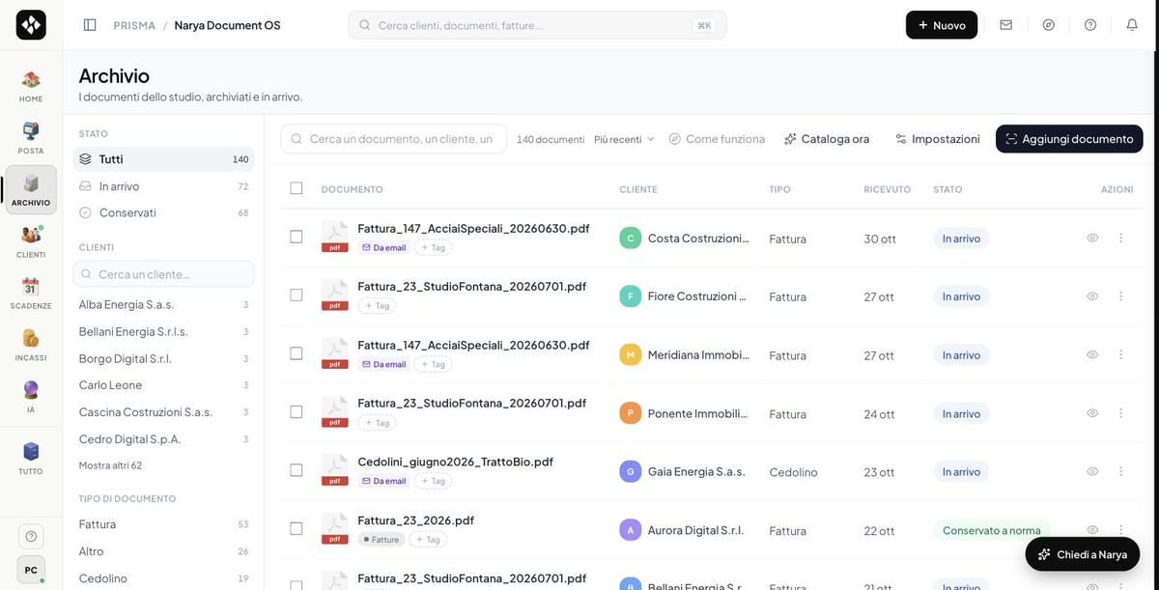Select client Alba Energia S.a.s.
Screen dimensions: 1159x590
tap(163, 304)
